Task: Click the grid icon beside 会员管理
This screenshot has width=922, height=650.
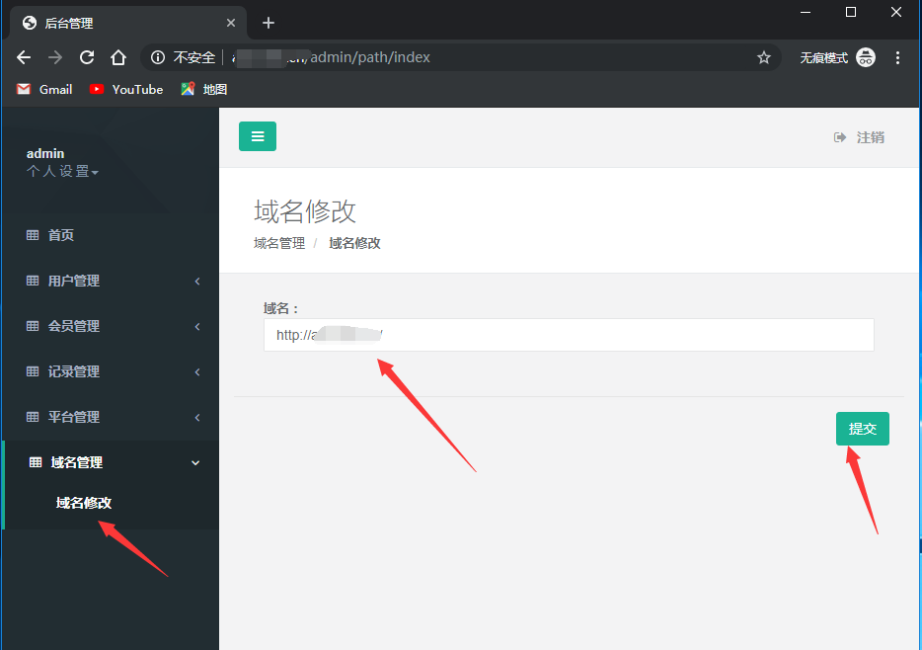Action: tap(33, 326)
